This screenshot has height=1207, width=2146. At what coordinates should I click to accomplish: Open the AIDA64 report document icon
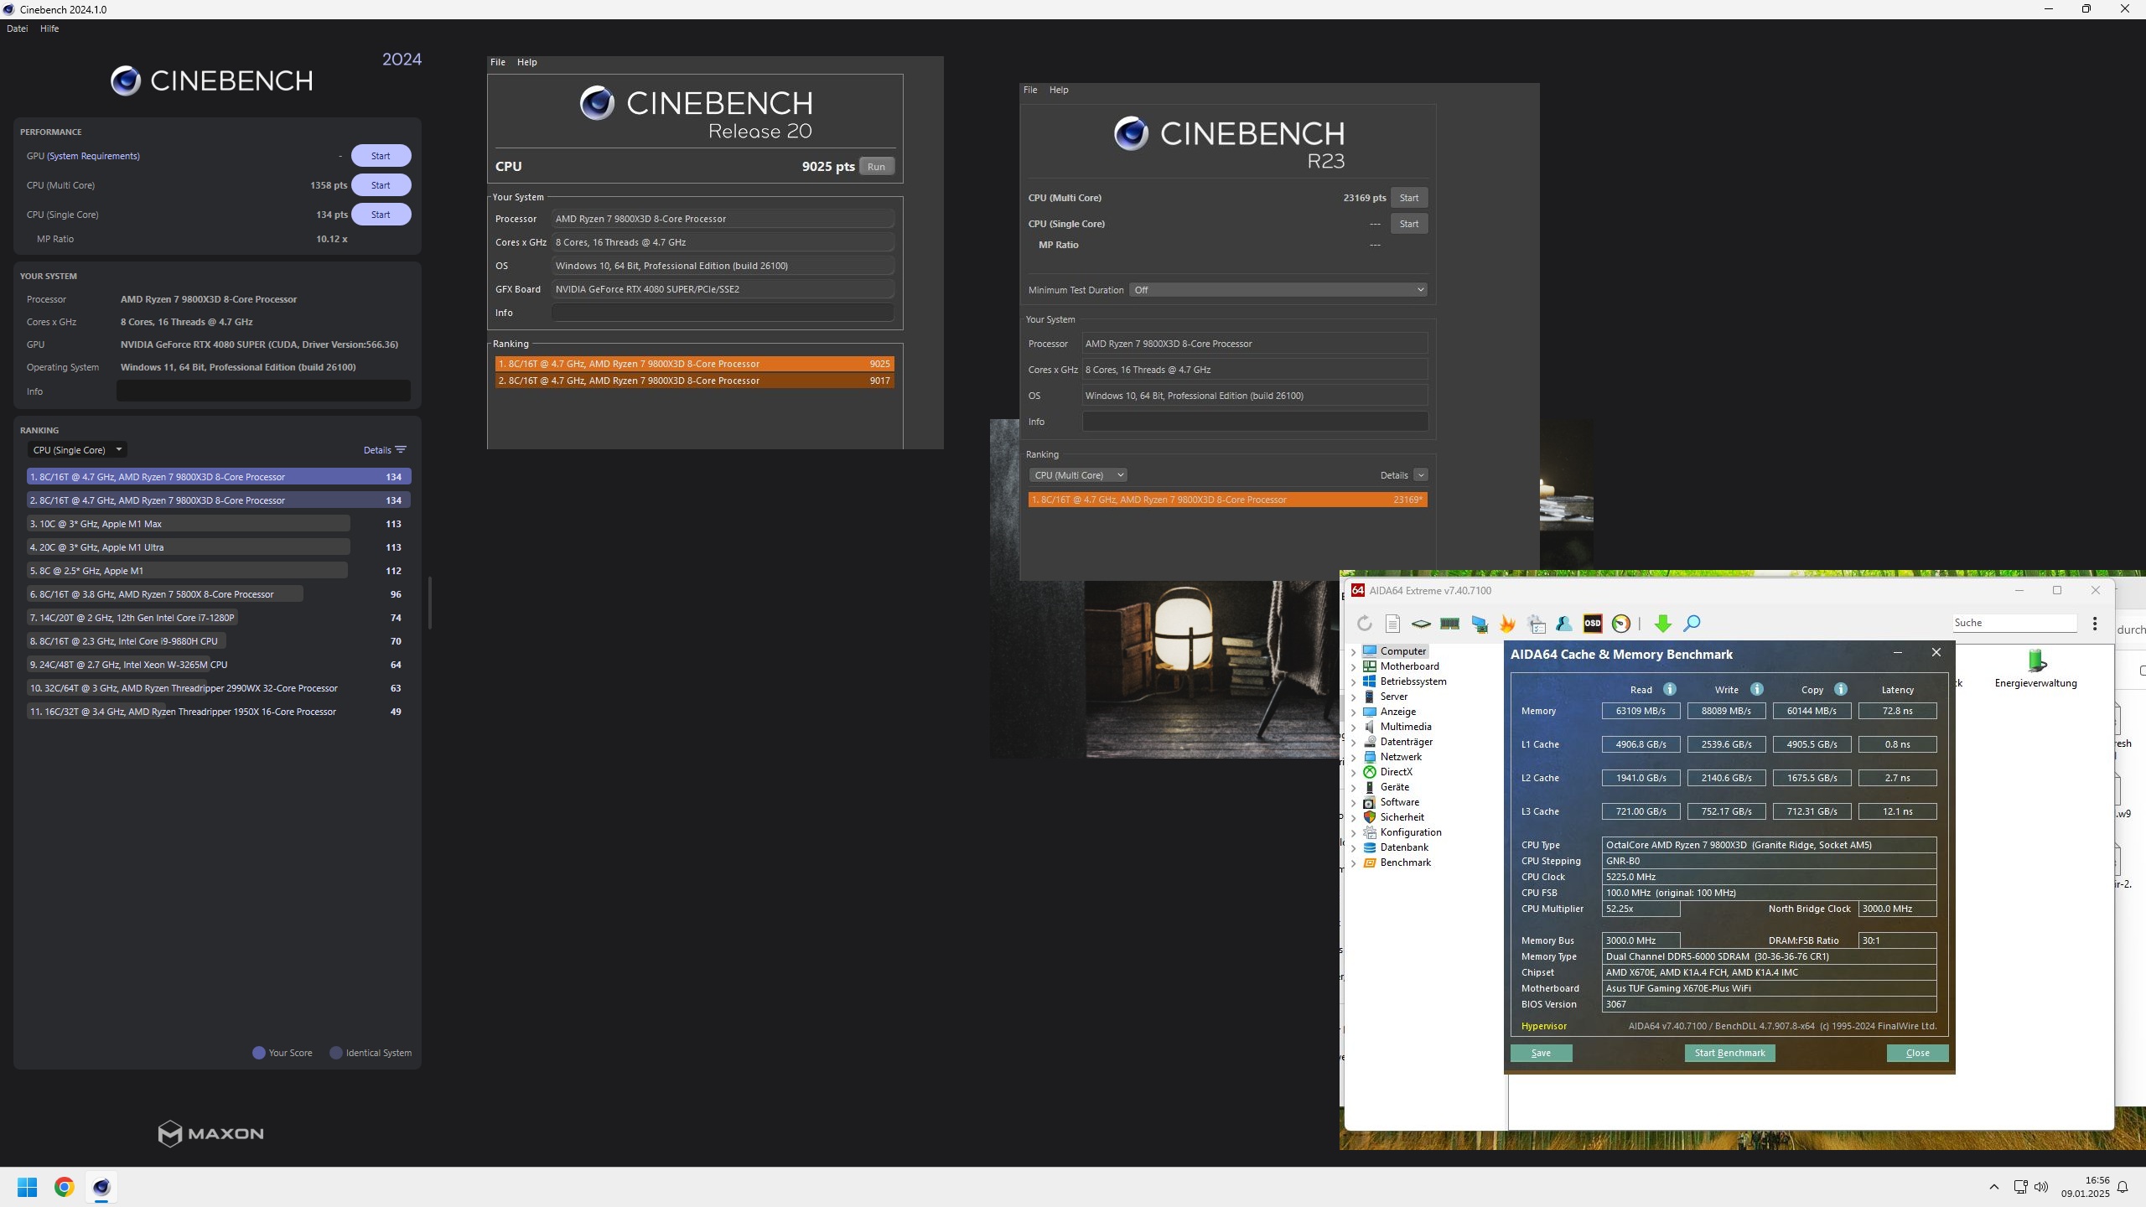click(x=1392, y=623)
